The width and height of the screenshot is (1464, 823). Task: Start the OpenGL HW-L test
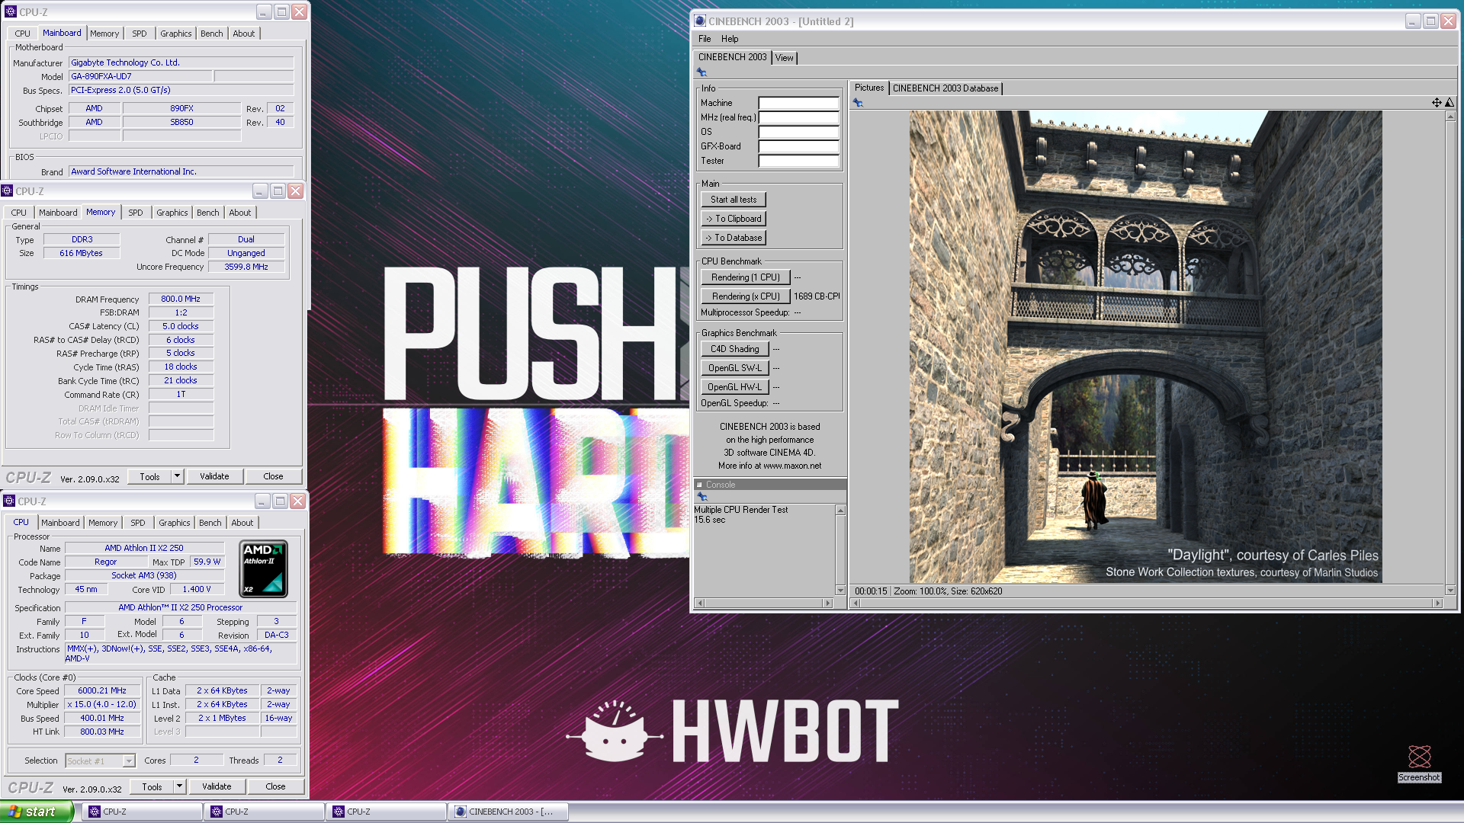[x=735, y=387]
